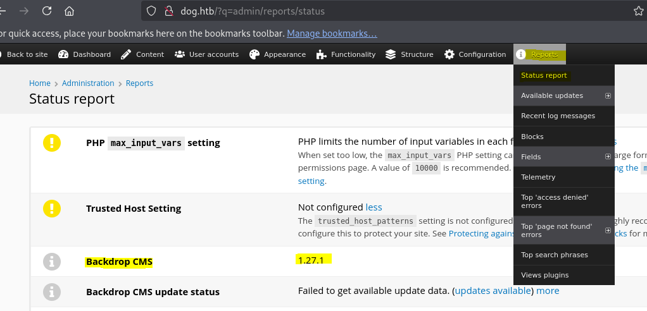Viewport: 647px width, 311px height.
Task: Expand update status details with more
Action: (x=548, y=291)
